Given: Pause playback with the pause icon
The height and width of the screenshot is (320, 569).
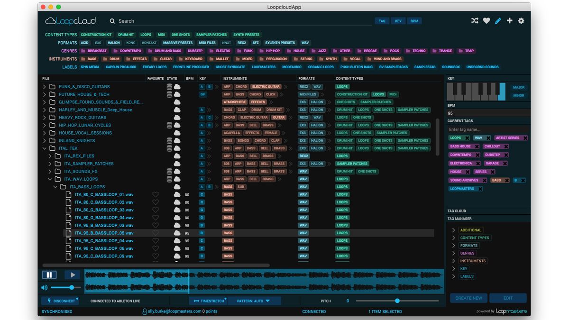Looking at the screenshot, I should 49,274.
